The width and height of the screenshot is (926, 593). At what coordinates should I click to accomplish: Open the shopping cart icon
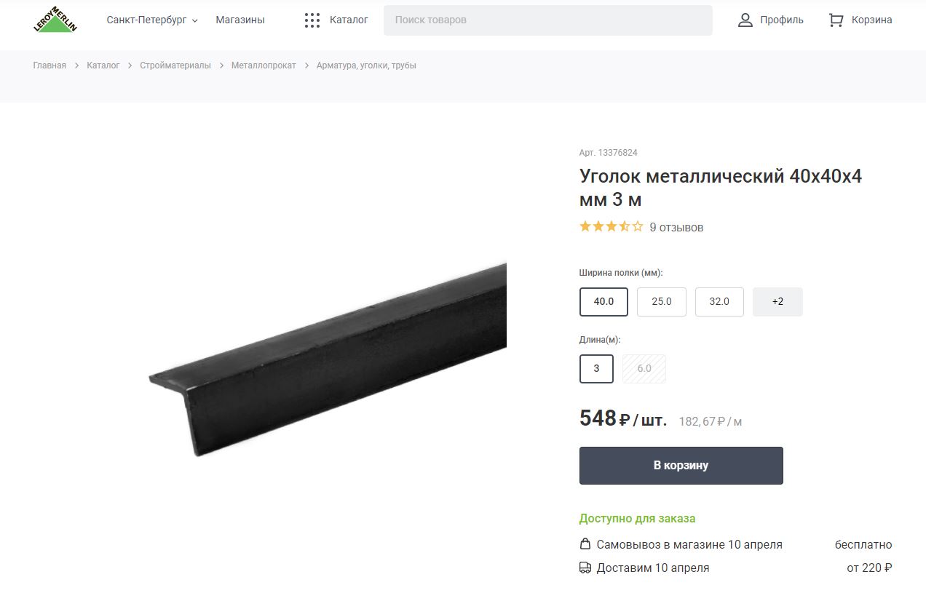pos(836,20)
